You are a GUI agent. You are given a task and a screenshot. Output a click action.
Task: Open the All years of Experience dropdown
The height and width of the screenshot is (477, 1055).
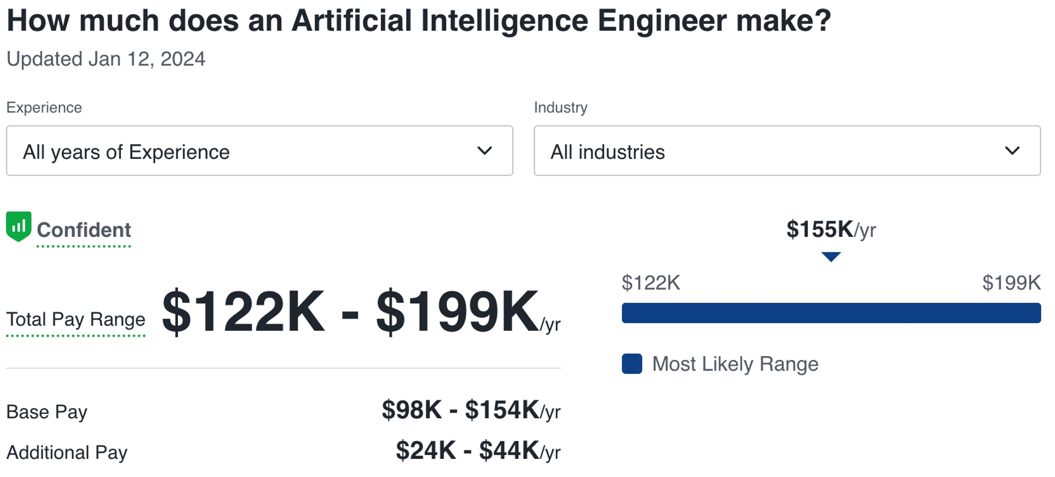(x=259, y=151)
